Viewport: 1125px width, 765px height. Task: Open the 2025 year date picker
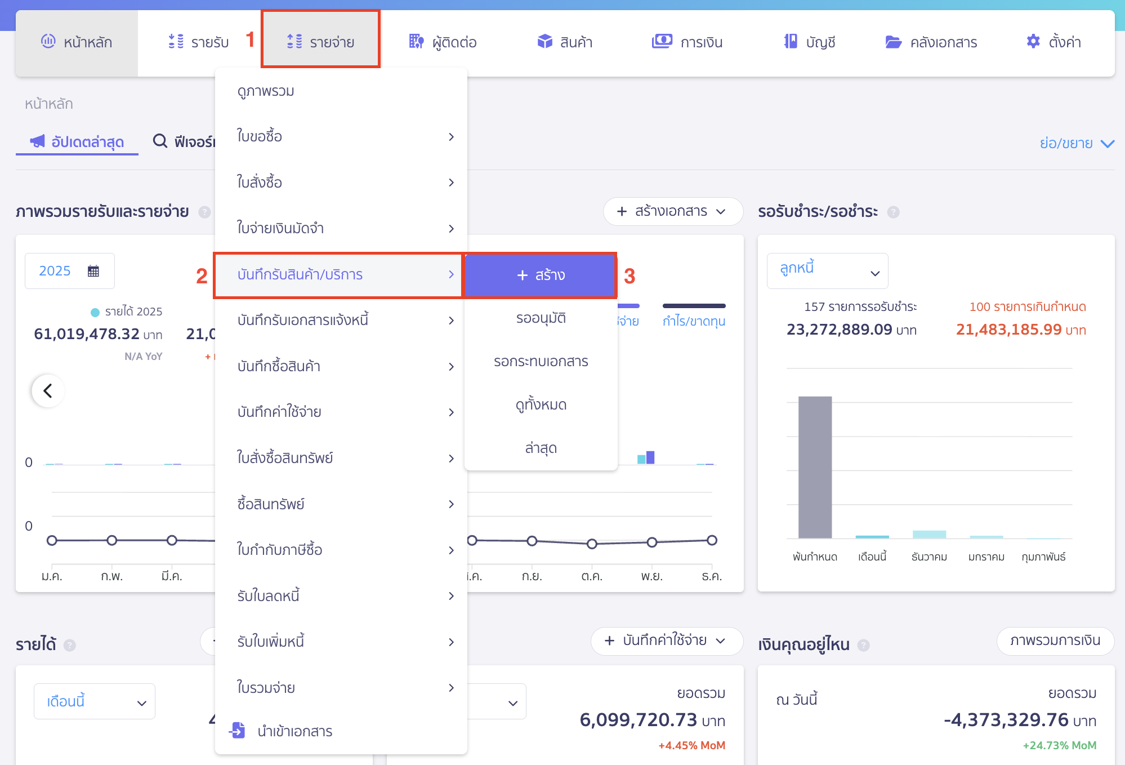(69, 271)
